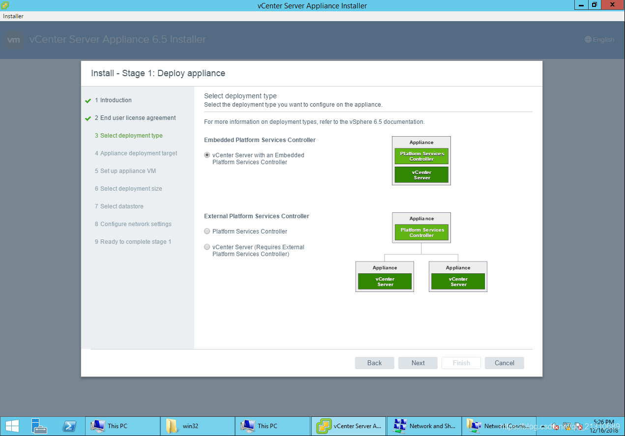Select vCenter Server requiring External PSC option

207,247
